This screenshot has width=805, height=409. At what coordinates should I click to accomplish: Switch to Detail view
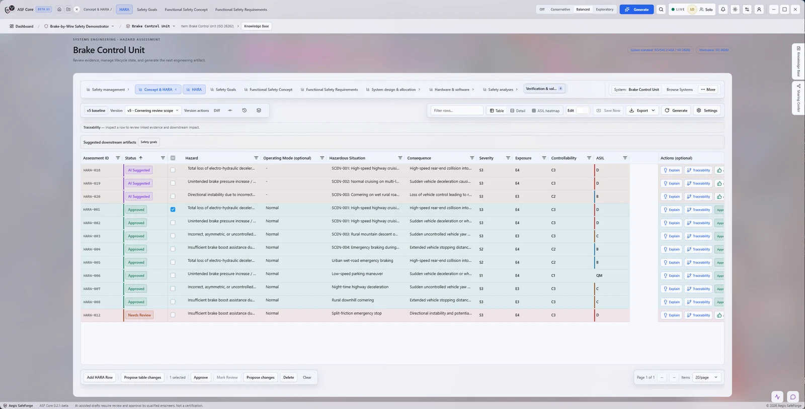518,111
